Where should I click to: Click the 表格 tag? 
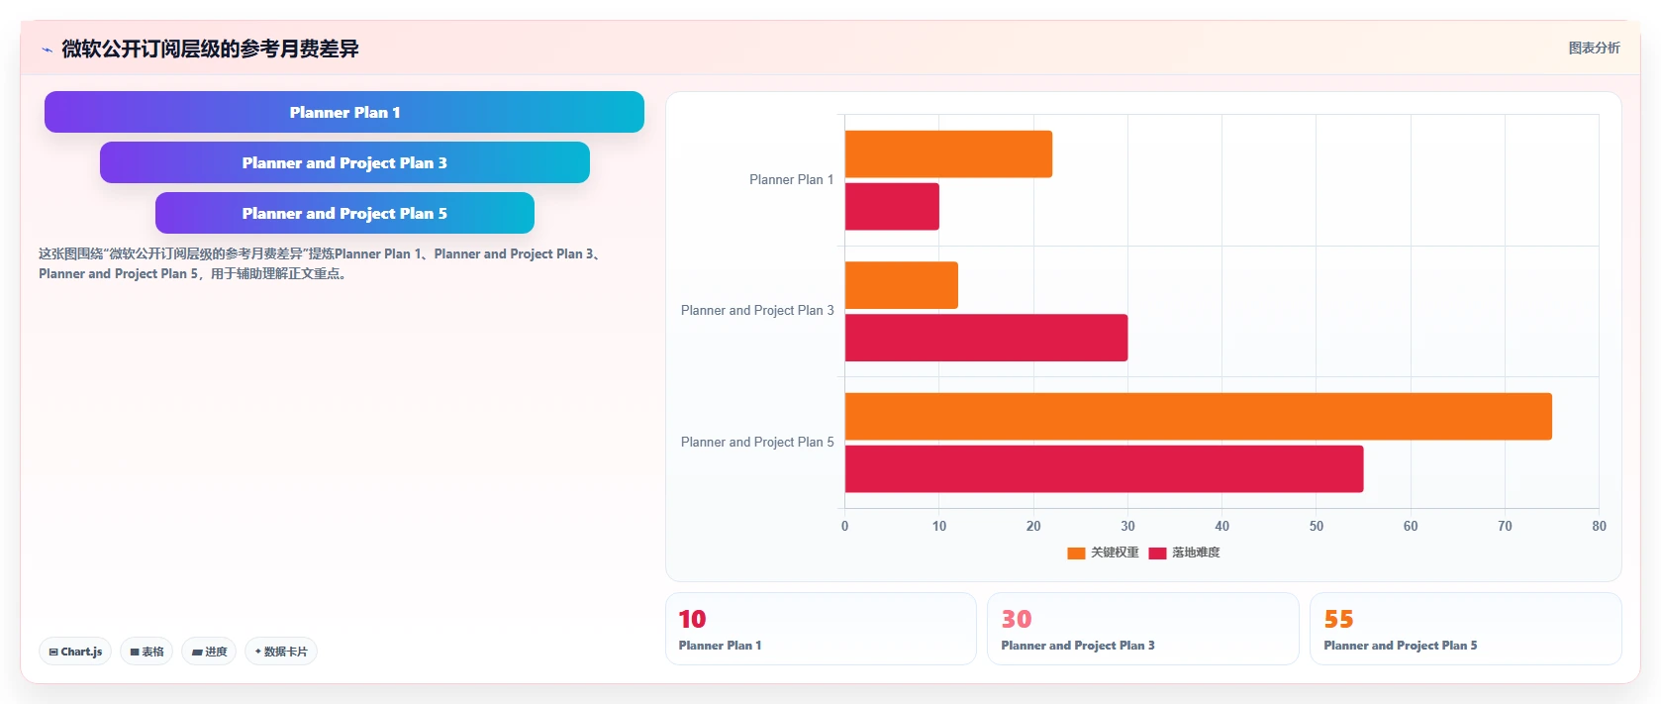click(147, 652)
